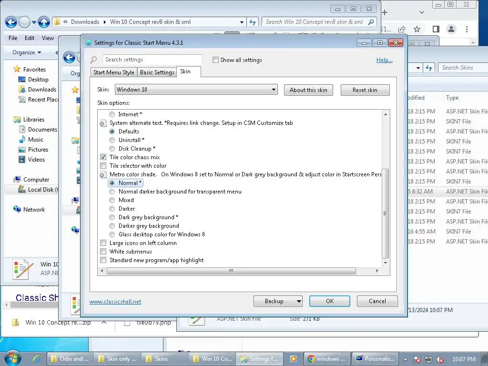Click the Chrome side panel icon
The height and width of the screenshot is (366, 488).
[x=436, y=29]
